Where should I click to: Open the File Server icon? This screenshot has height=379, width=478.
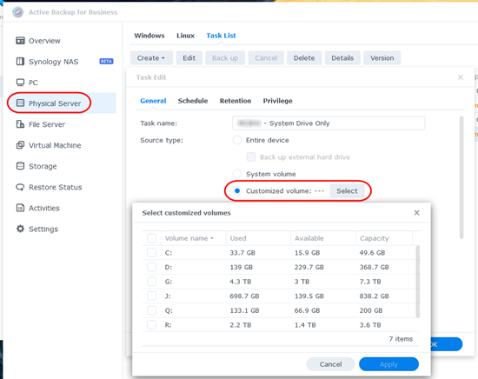(x=20, y=124)
